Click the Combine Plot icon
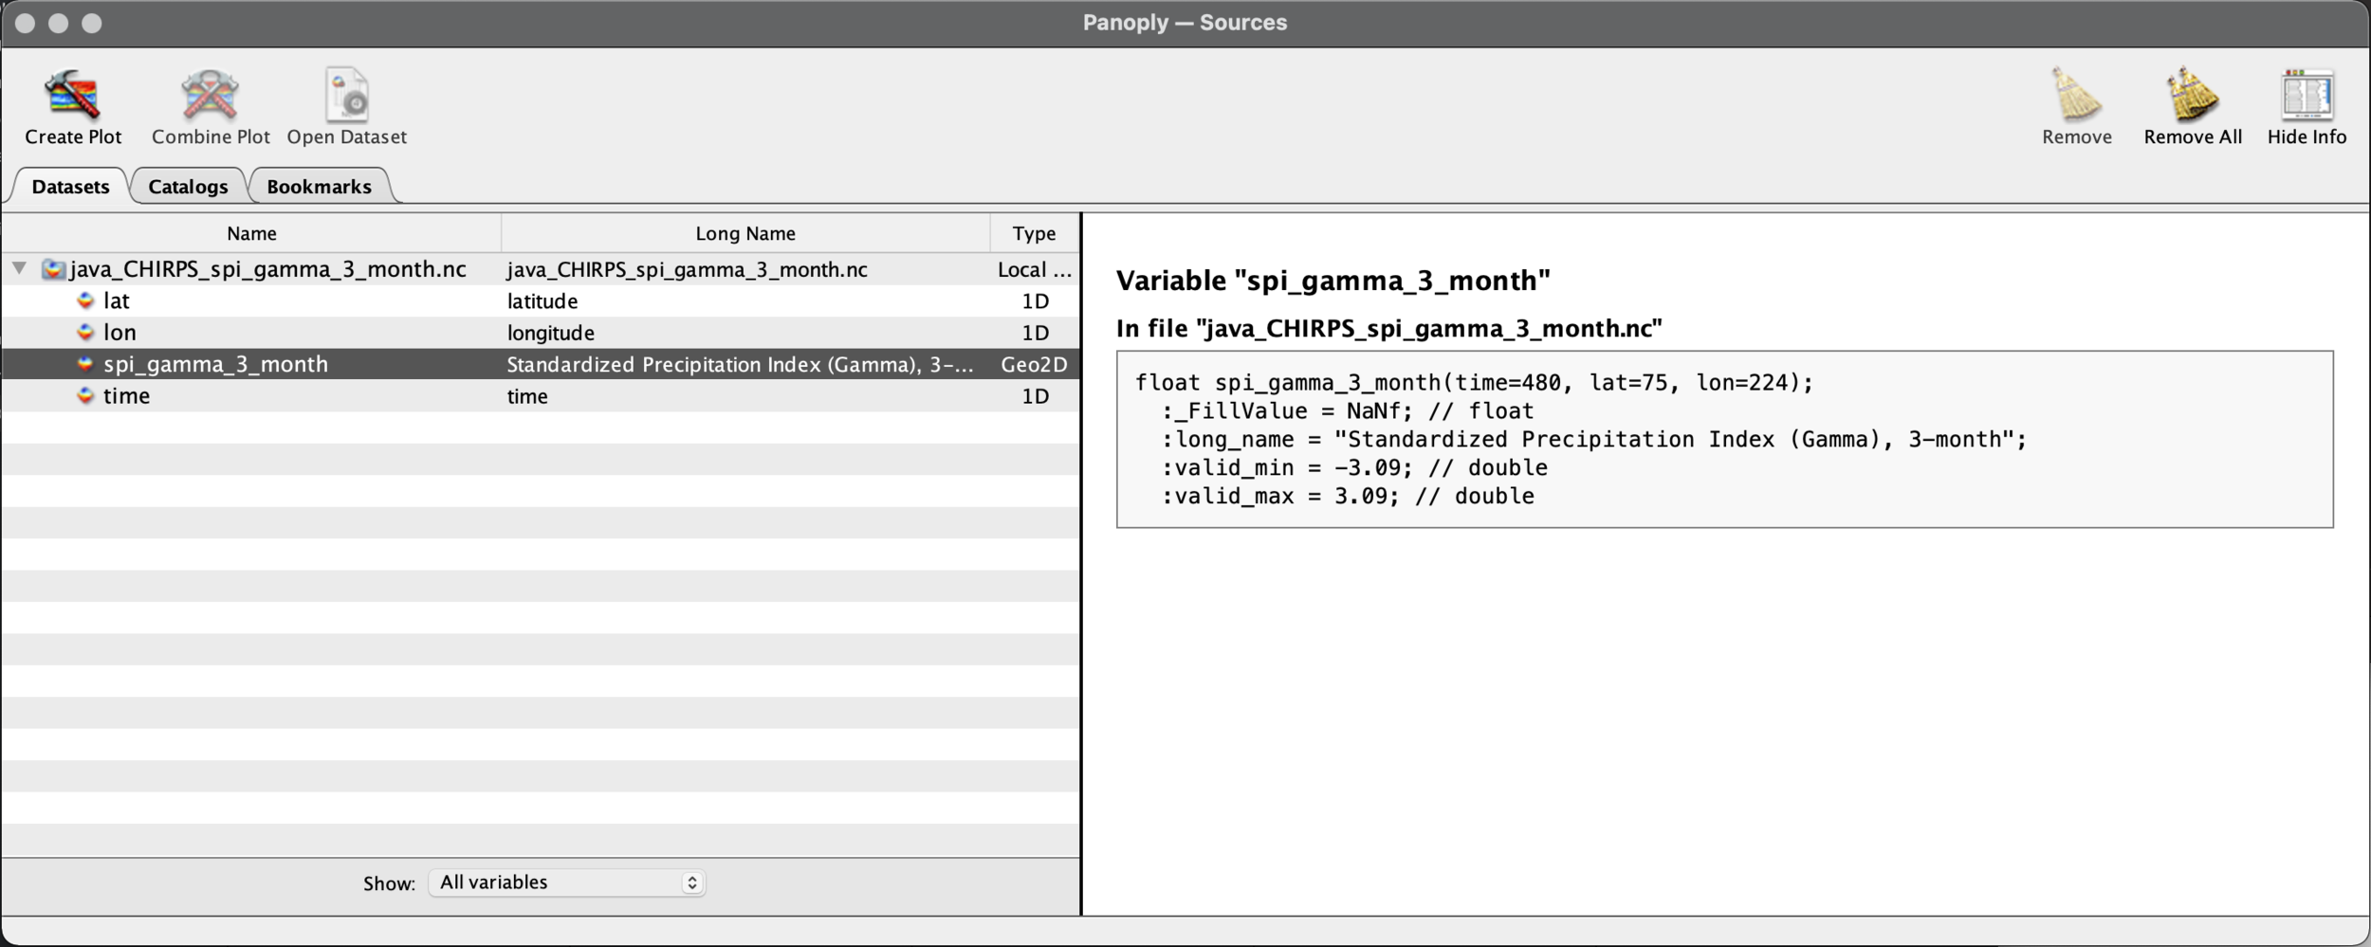The height and width of the screenshot is (947, 2371). (x=210, y=96)
